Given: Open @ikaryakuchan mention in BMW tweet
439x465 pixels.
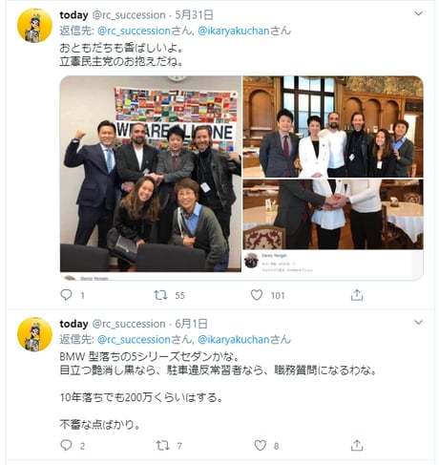Looking at the screenshot, I should (234, 340).
